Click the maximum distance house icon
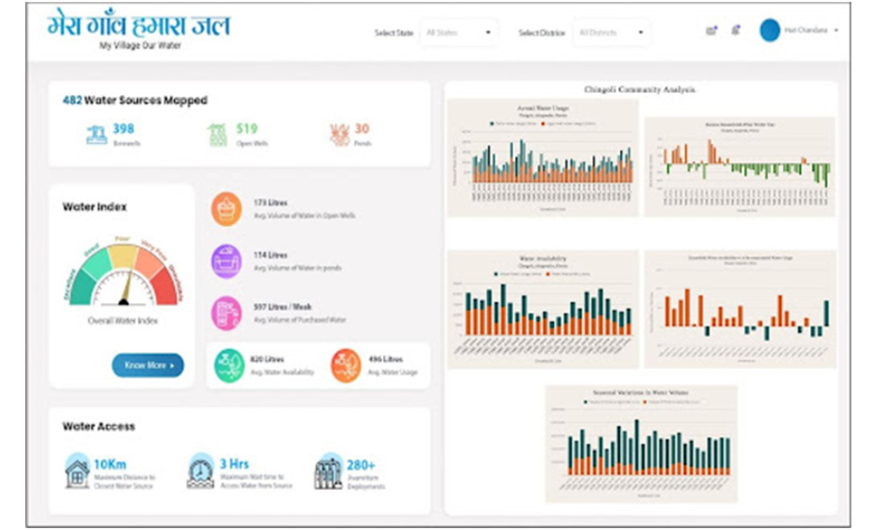The width and height of the screenshot is (874, 530). pyautogui.click(x=77, y=471)
